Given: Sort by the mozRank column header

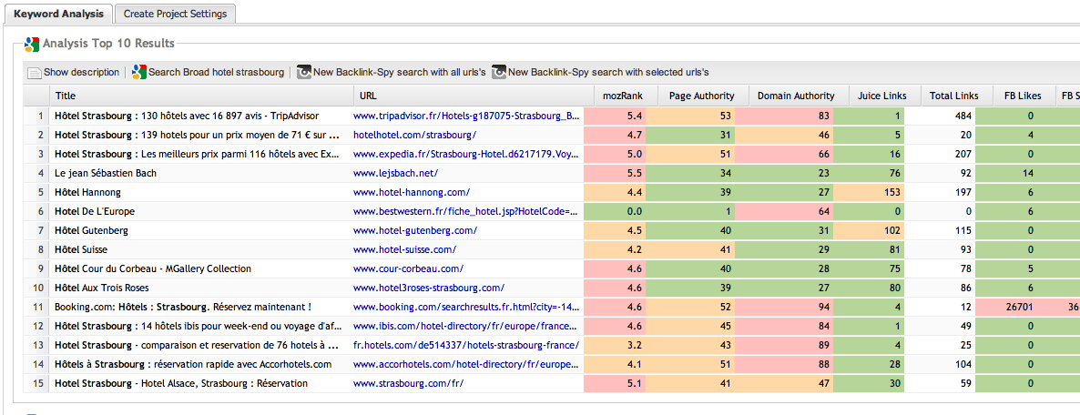Looking at the screenshot, I should 627,96.
